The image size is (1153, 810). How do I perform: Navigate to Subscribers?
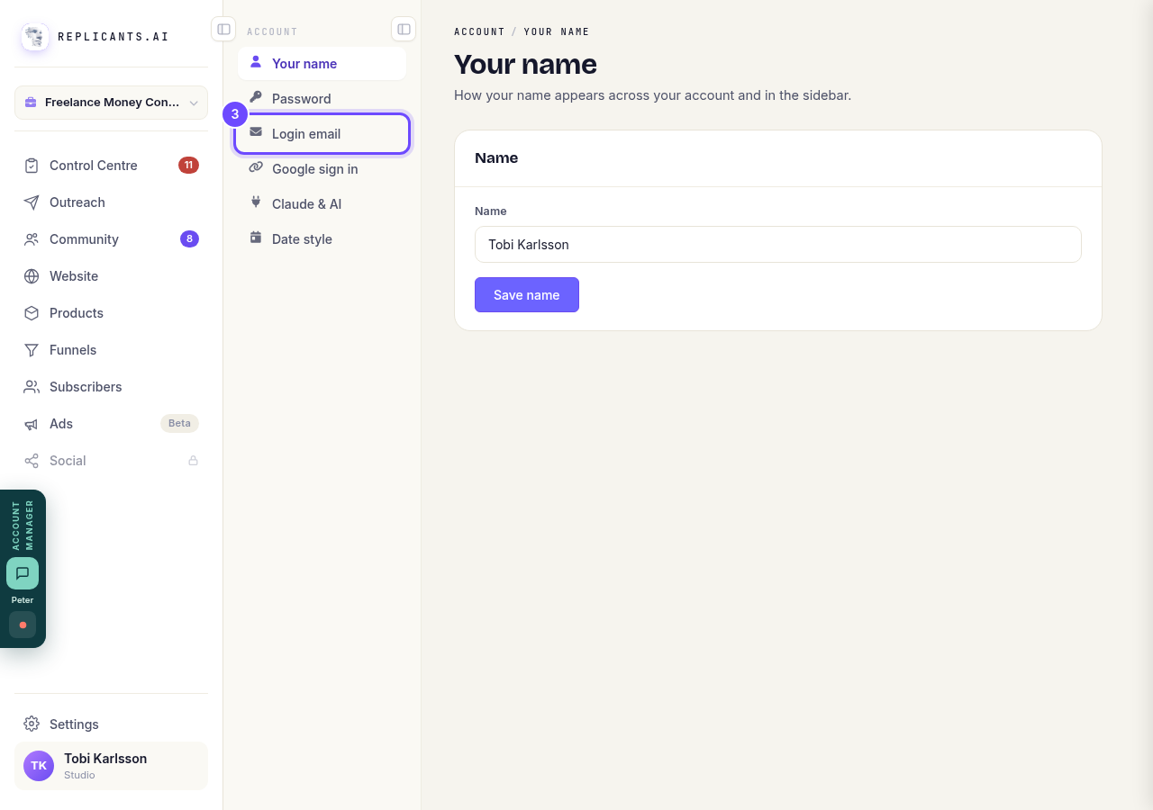click(x=111, y=387)
